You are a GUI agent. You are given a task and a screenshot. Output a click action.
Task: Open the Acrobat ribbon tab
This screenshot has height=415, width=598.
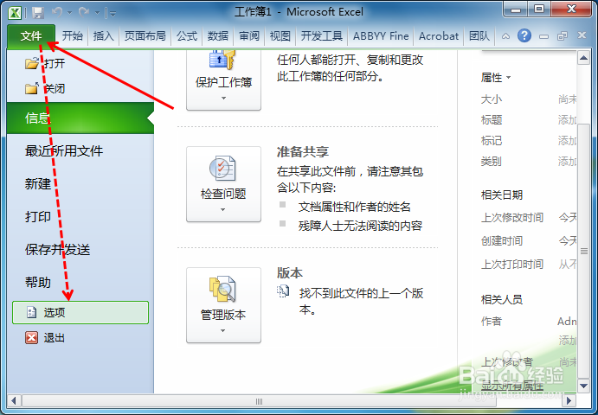point(439,36)
